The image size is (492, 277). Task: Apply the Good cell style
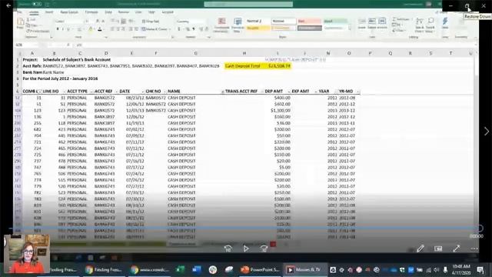click(335, 21)
